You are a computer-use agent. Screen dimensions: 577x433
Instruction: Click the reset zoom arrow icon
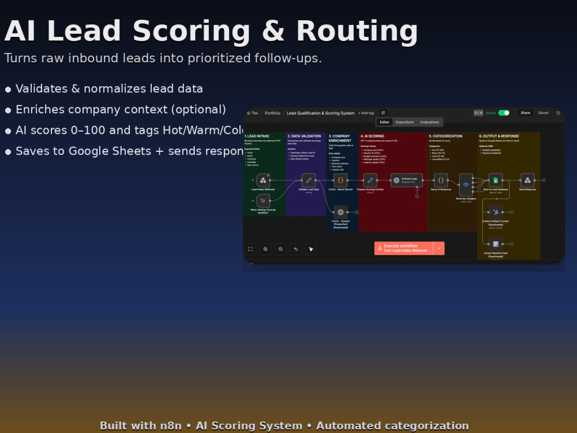click(x=295, y=249)
